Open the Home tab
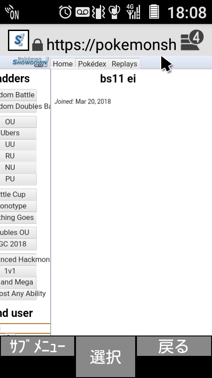The image size is (212, 378). point(63,64)
